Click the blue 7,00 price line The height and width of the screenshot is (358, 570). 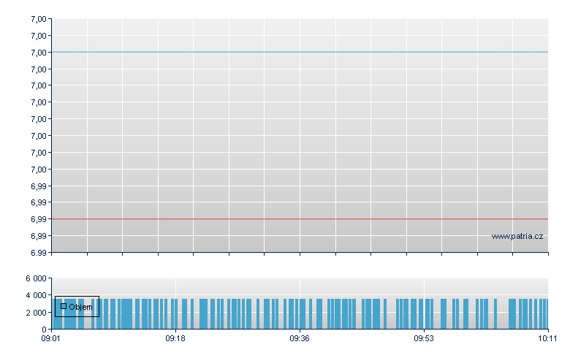[x=300, y=52]
